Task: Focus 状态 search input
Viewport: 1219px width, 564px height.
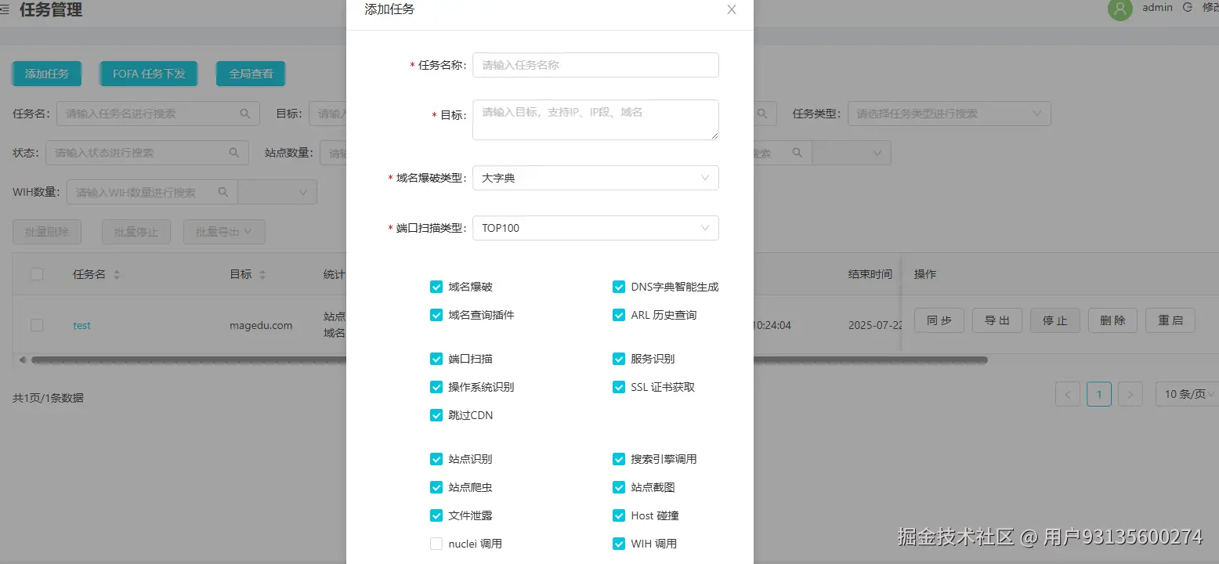Action: point(147,153)
